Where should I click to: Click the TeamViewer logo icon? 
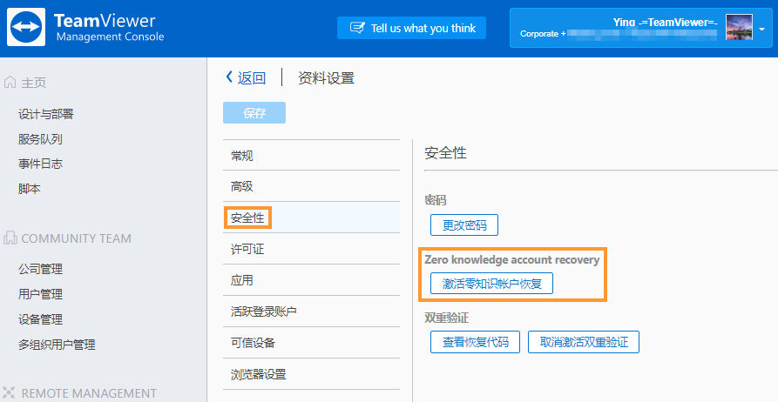coord(26,27)
